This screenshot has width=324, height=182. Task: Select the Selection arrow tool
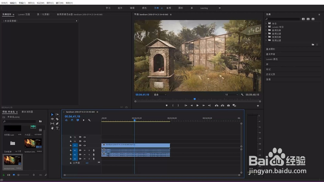[x=52, y=114]
